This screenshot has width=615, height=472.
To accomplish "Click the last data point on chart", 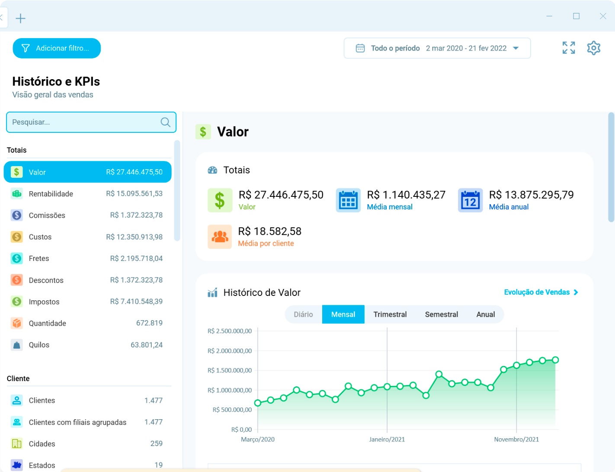I will coord(555,360).
